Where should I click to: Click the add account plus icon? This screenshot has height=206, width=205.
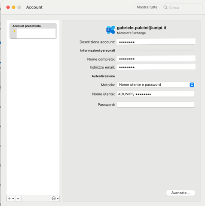point(9,198)
